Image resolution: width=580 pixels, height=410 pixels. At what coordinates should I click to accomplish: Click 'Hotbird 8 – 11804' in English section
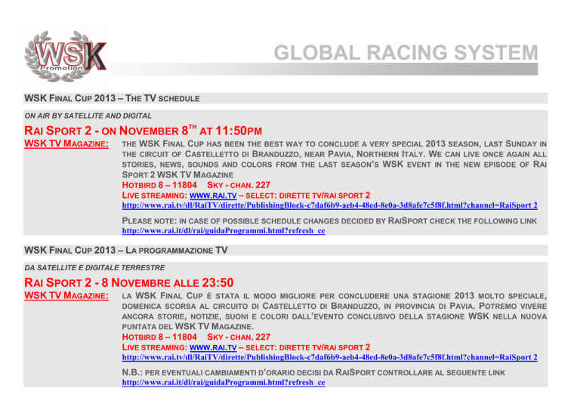coord(159,185)
